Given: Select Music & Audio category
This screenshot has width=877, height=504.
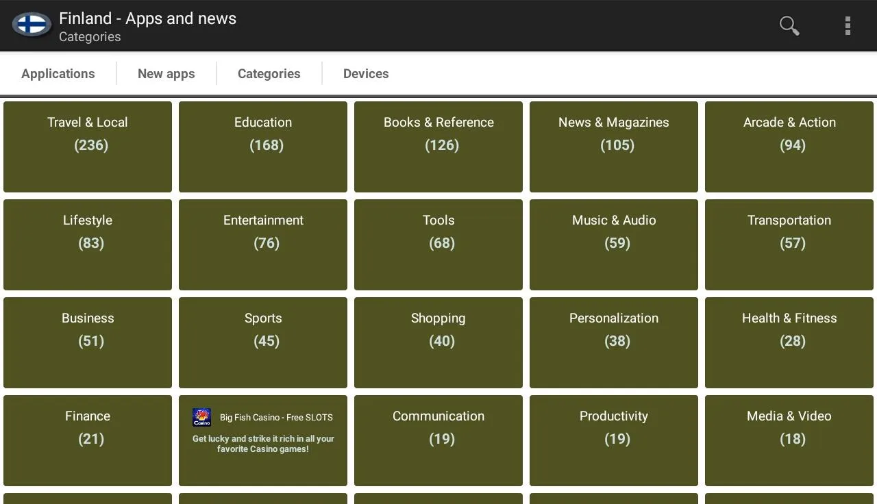Looking at the screenshot, I should tap(614, 244).
